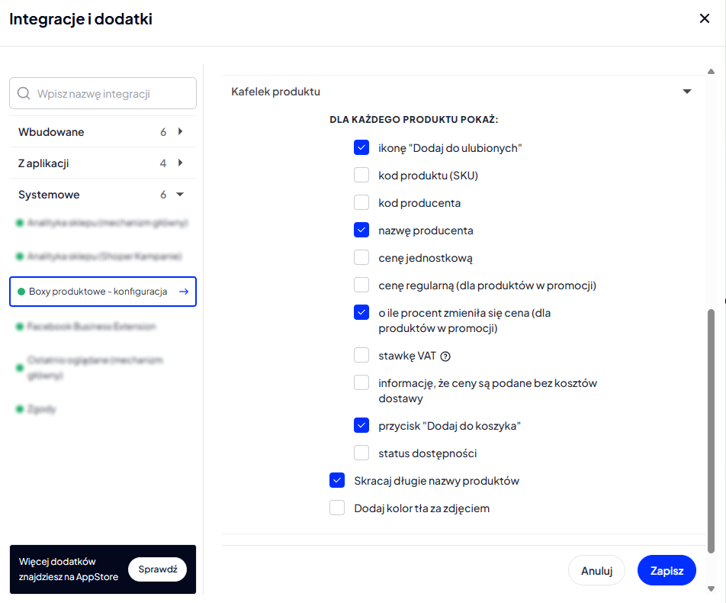The image size is (726, 603).
Task: Select Boxy produktowe - konfiguracja item
Action: 103,292
